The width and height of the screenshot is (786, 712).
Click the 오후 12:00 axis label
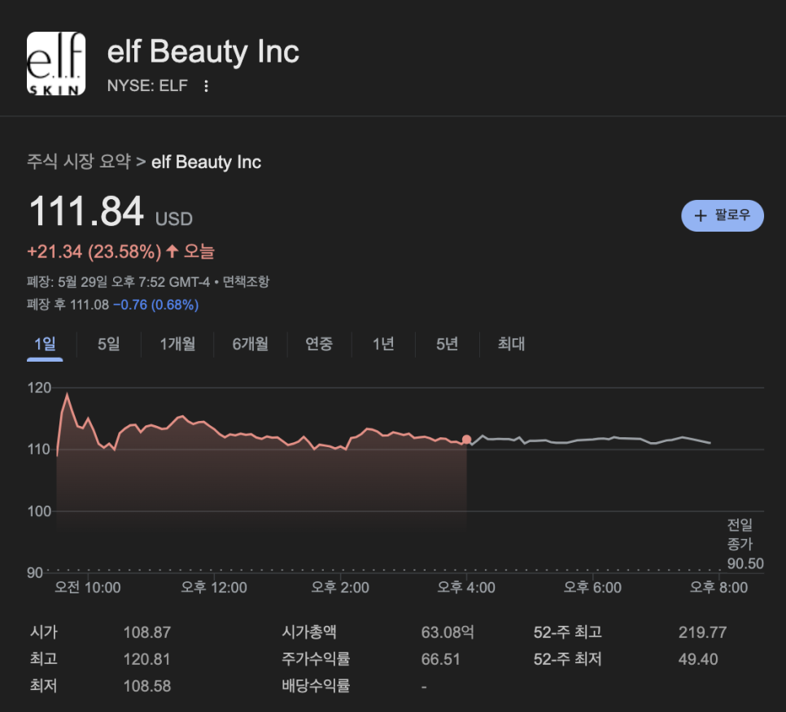[214, 588]
